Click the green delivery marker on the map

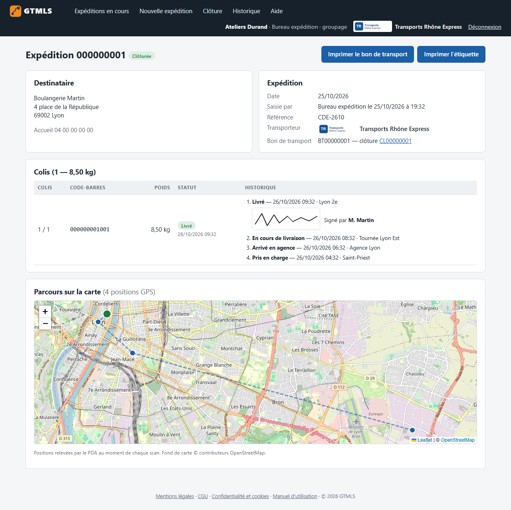coord(107,314)
